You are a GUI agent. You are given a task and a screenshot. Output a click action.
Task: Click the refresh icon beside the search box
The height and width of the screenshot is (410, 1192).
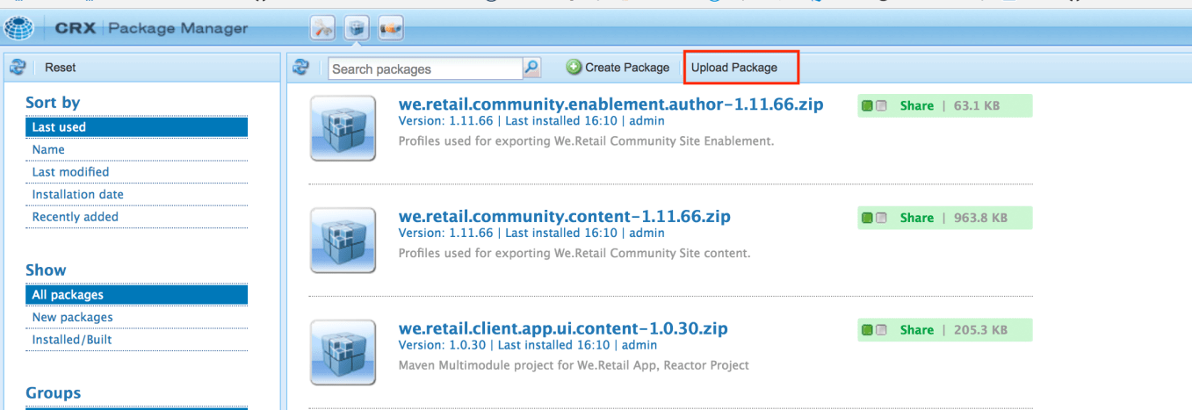[301, 68]
